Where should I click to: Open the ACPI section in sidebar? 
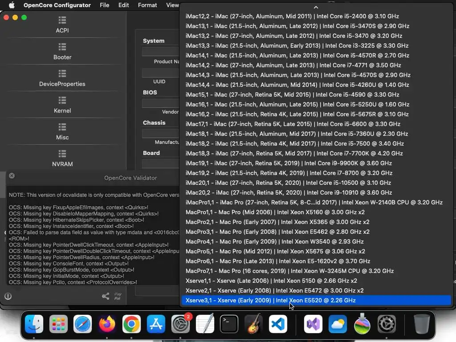click(62, 25)
